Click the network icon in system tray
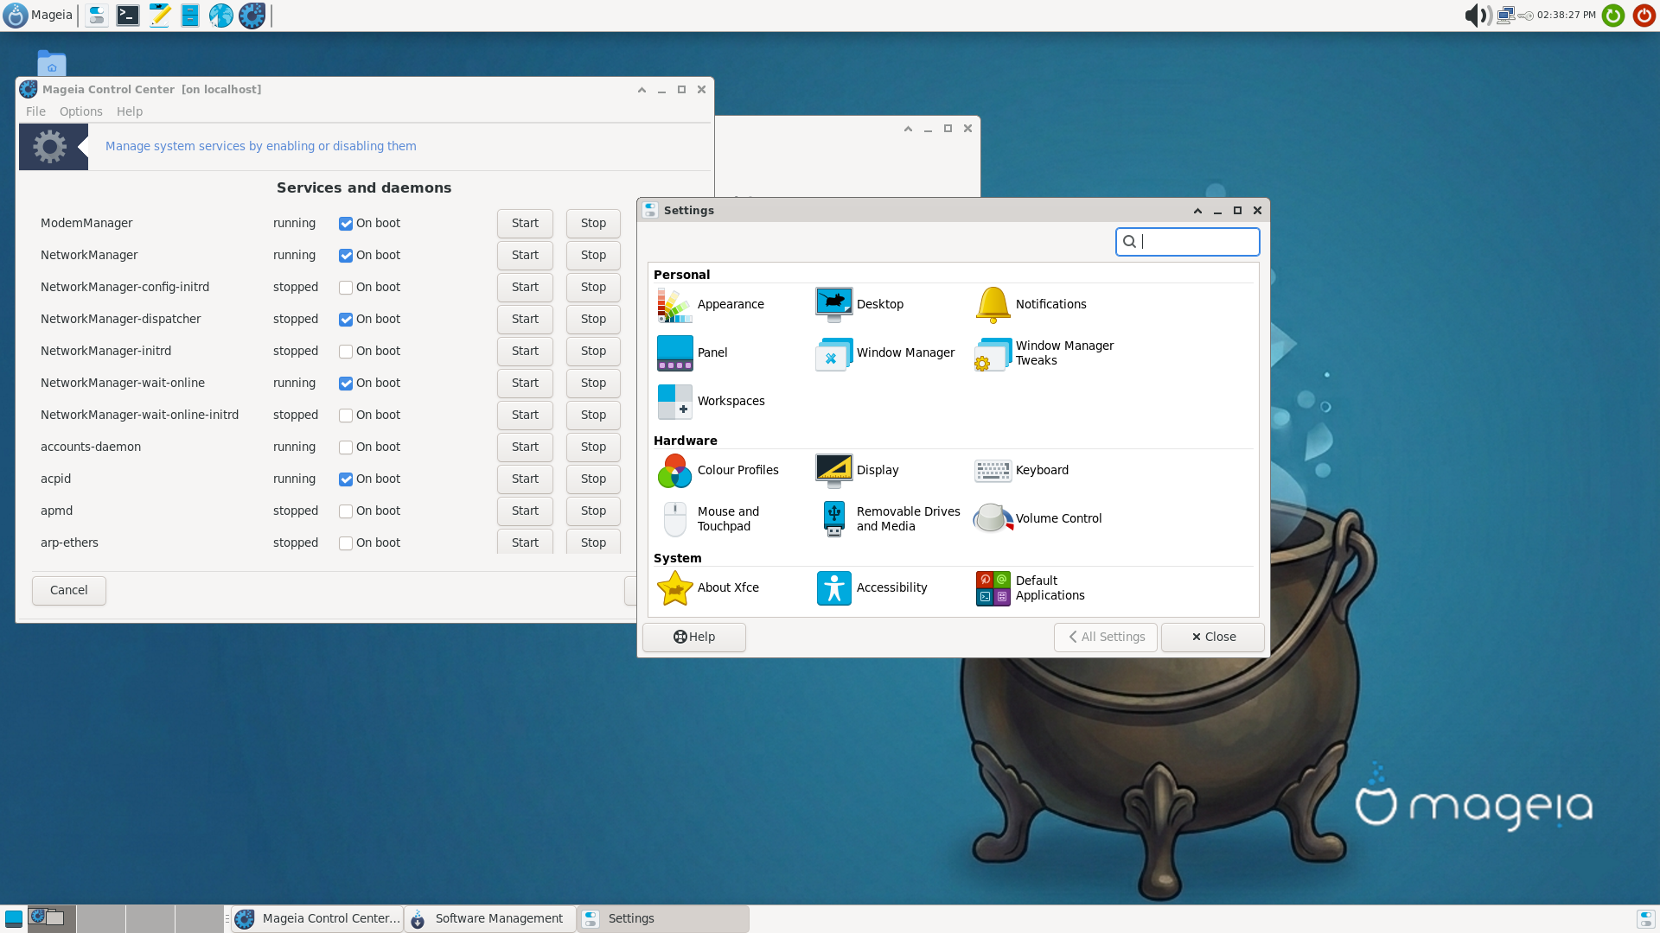The width and height of the screenshot is (1660, 933). coord(1505,15)
